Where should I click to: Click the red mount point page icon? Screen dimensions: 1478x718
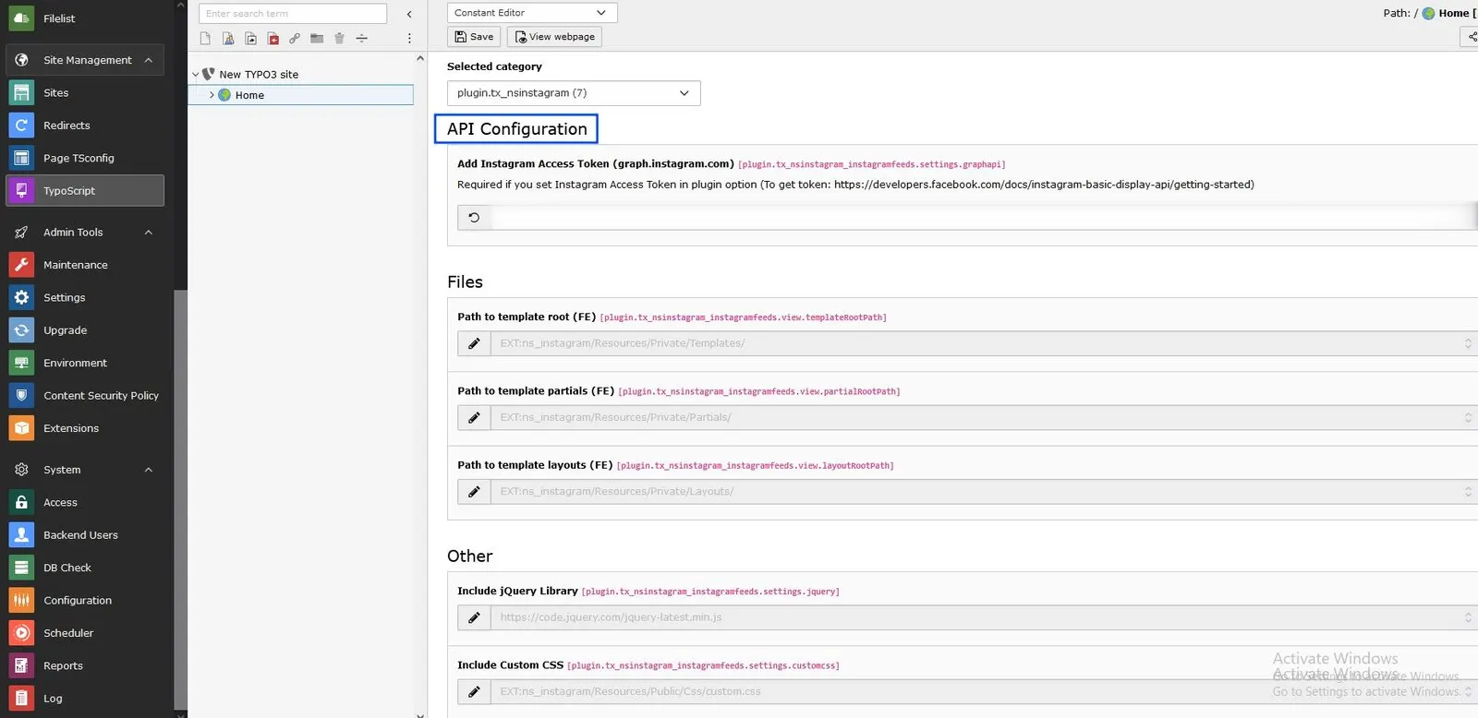(273, 38)
